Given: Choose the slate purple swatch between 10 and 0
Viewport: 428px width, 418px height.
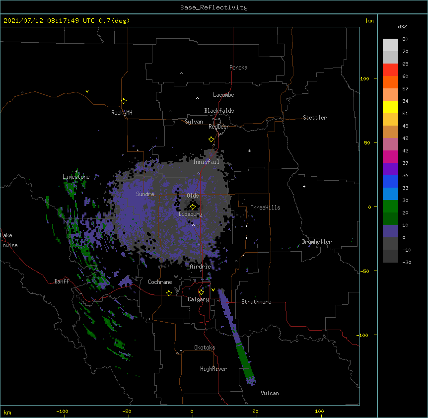Looking at the screenshot, I should pyautogui.click(x=390, y=231).
